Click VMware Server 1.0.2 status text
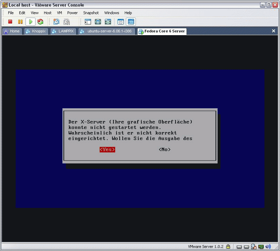This screenshot has width=280, height=251. [x=206, y=247]
